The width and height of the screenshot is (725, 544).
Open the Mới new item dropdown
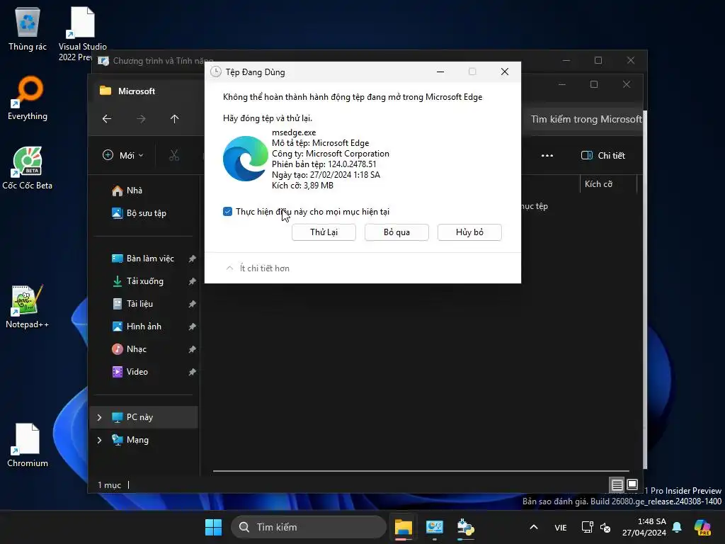tap(122, 155)
